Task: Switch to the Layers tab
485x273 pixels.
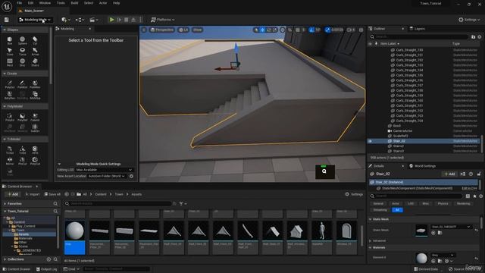Action: pos(418,29)
